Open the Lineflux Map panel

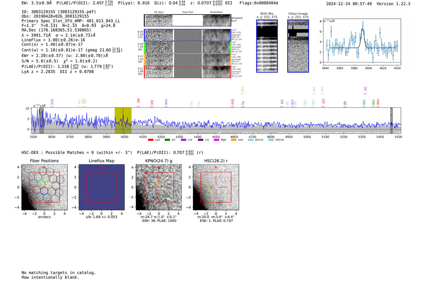tap(102, 187)
